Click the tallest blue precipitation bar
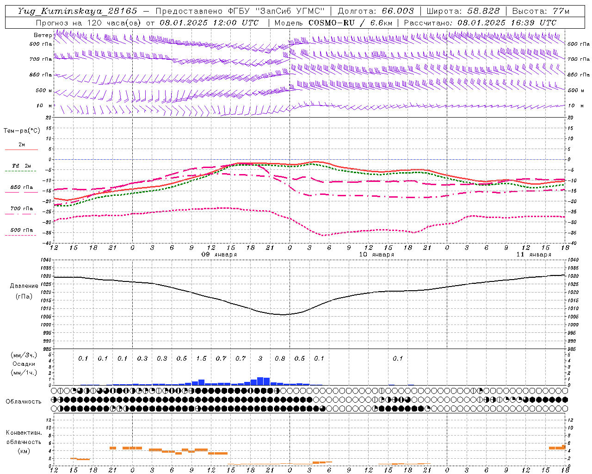592x474 pixels. point(260,381)
